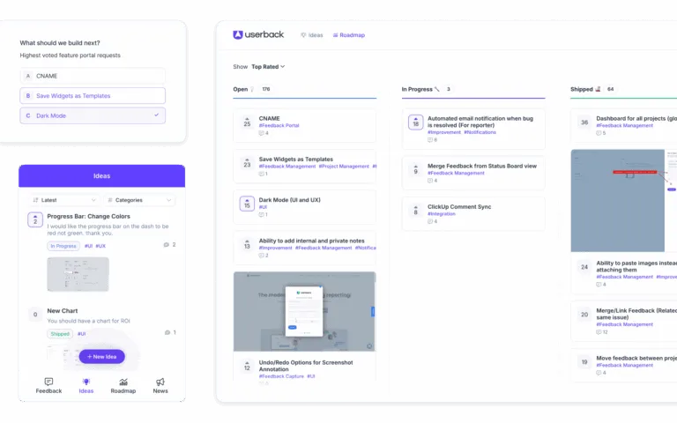Click #Integration tag on ClickUp card
This screenshot has height=423, width=677.
click(442, 213)
